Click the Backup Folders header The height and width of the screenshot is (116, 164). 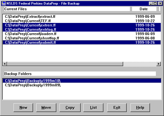click(x=80, y=74)
